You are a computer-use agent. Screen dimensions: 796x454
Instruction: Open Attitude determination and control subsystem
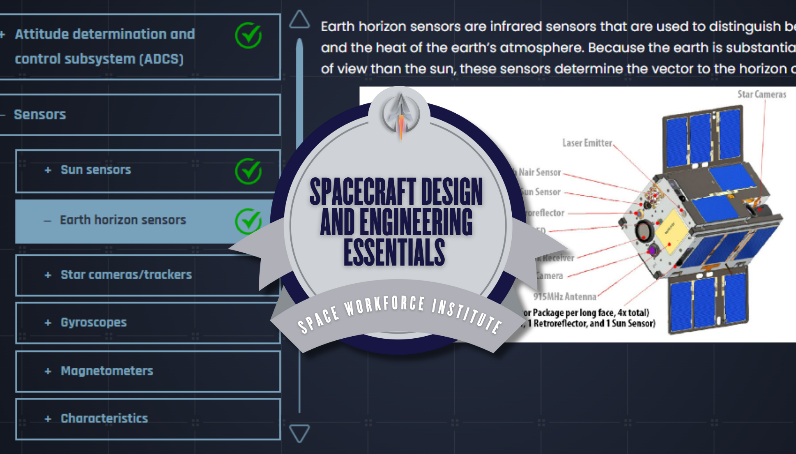(105, 46)
